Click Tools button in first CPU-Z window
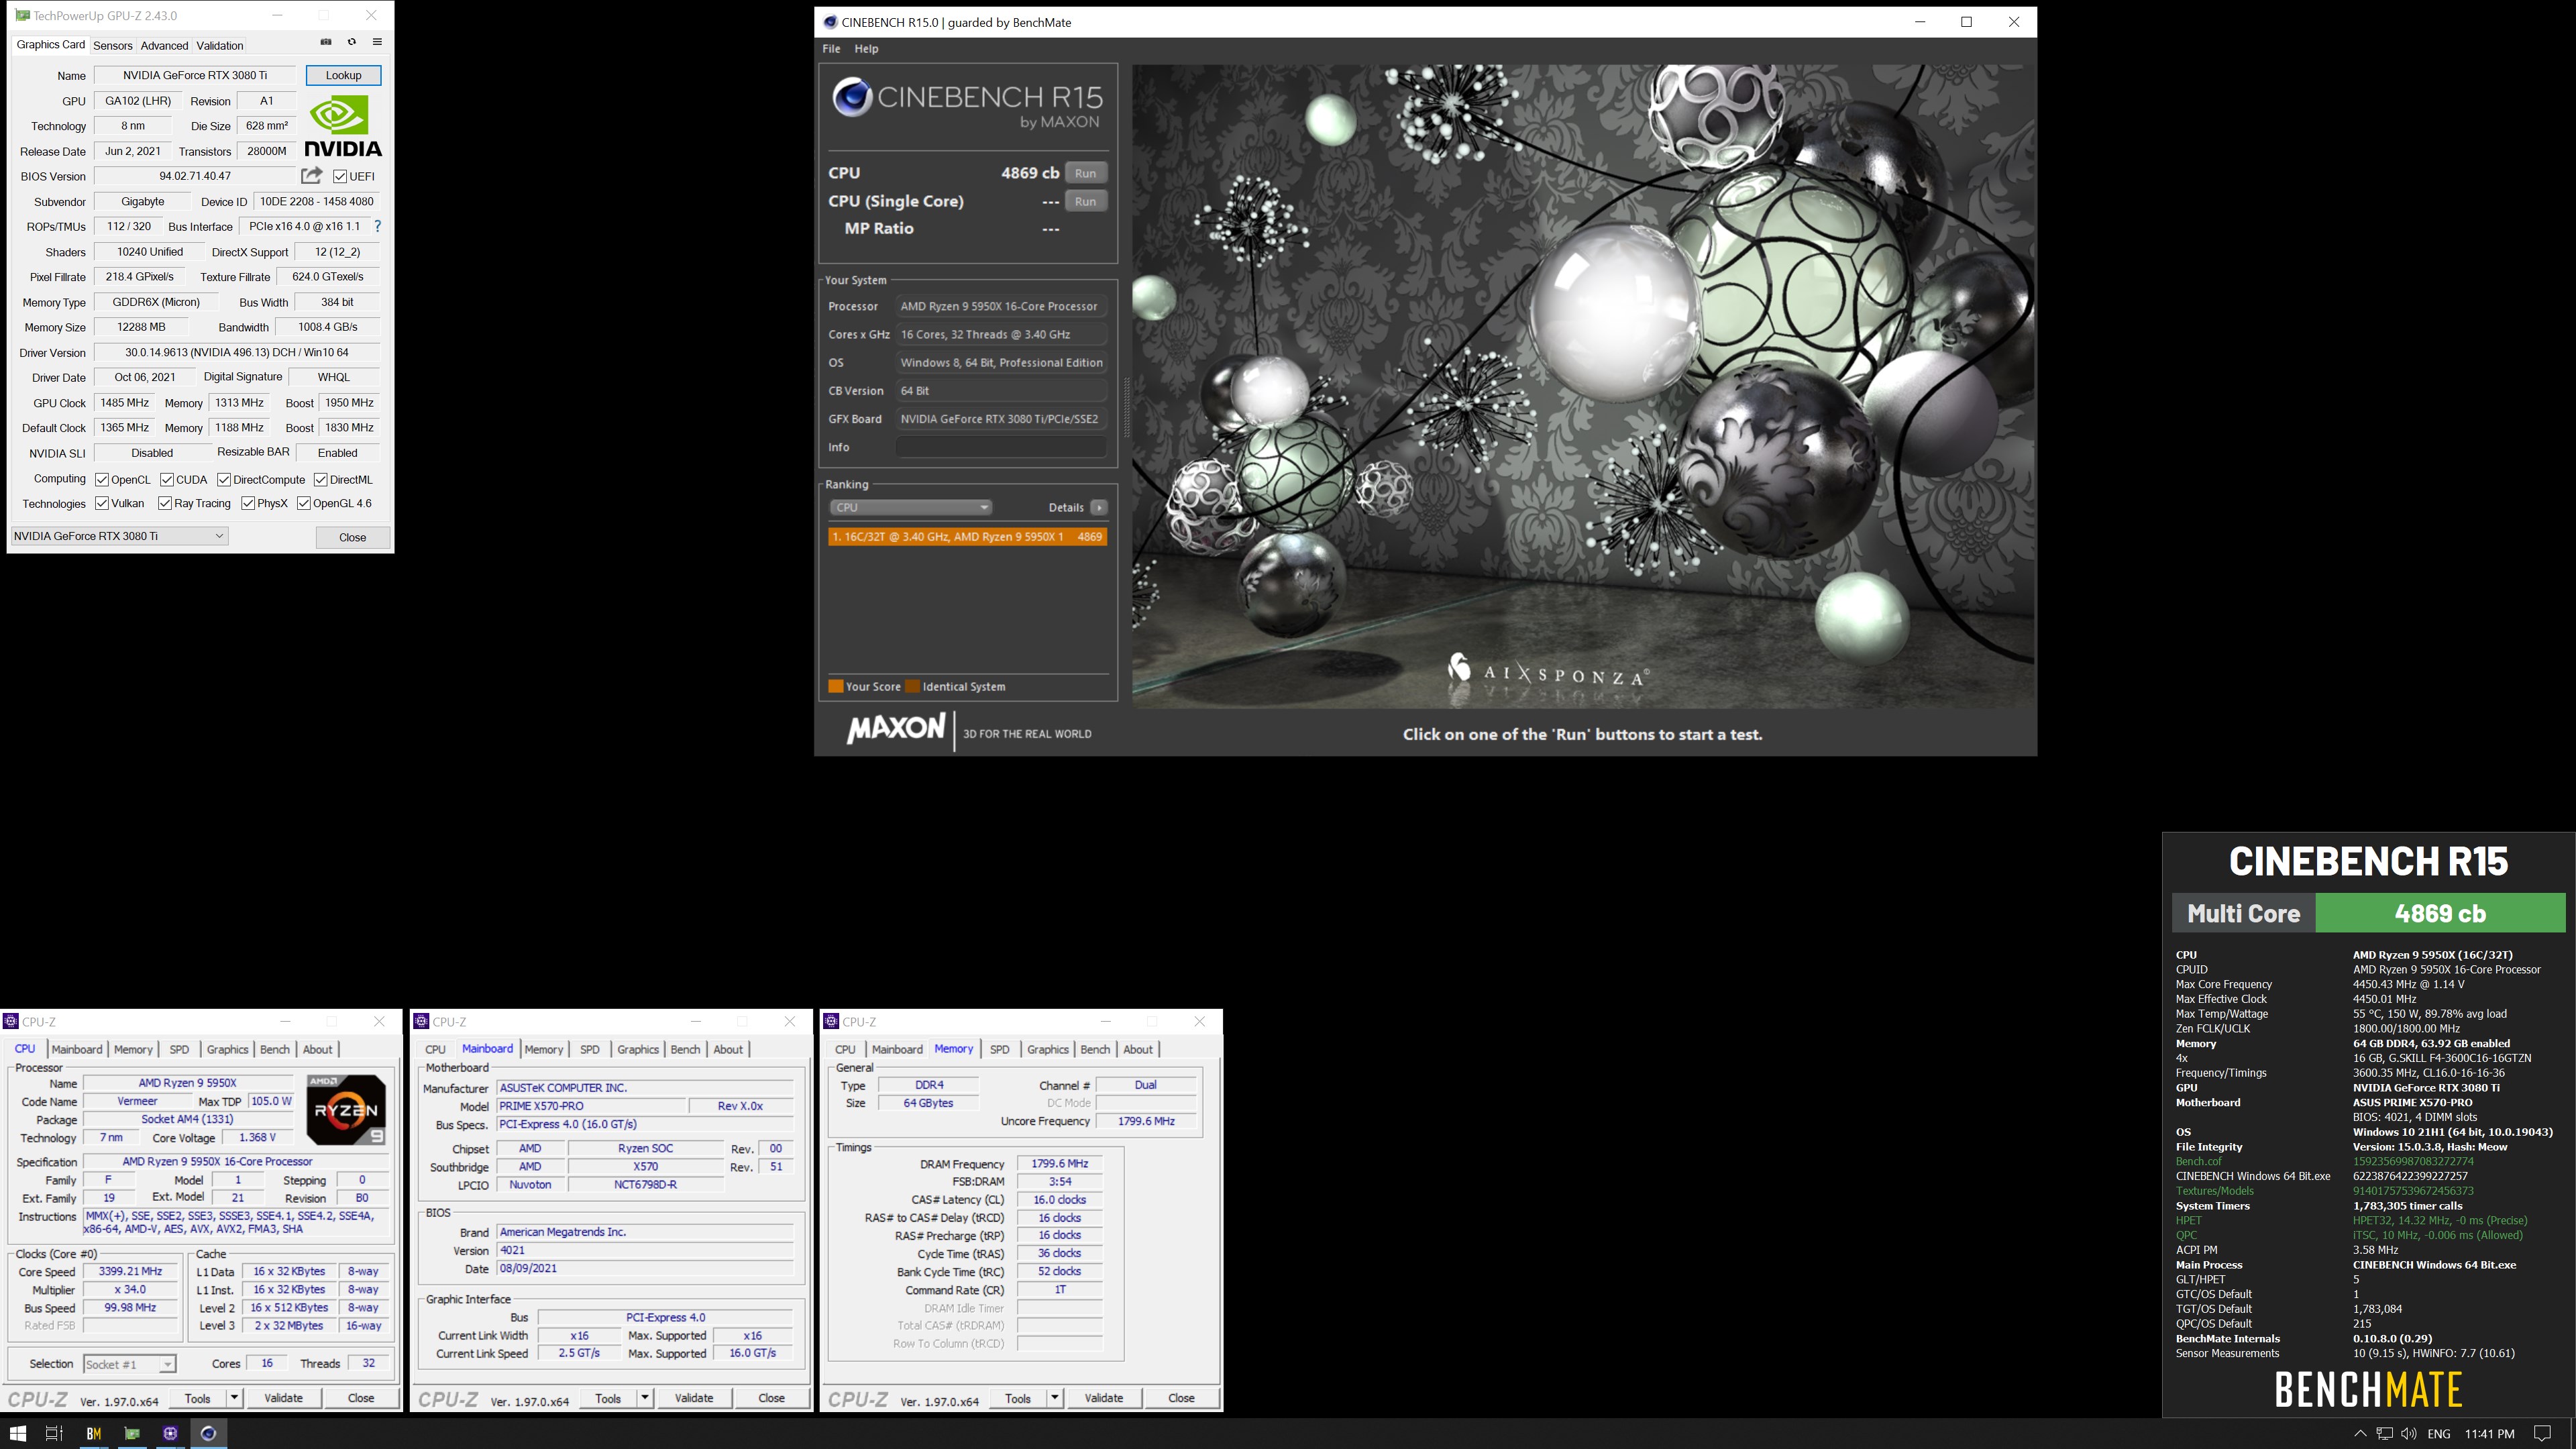Screen dimensions: 2576x1449 coord(198,1398)
